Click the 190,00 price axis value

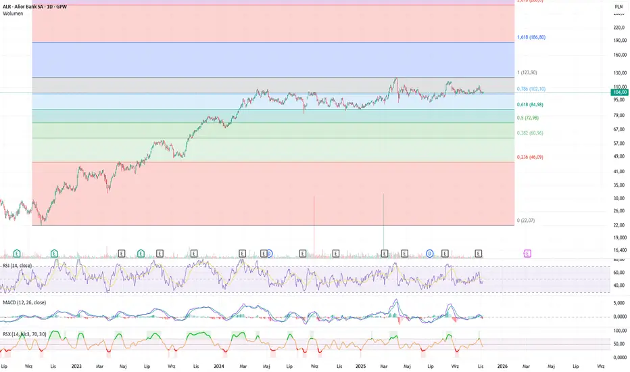coord(620,40)
